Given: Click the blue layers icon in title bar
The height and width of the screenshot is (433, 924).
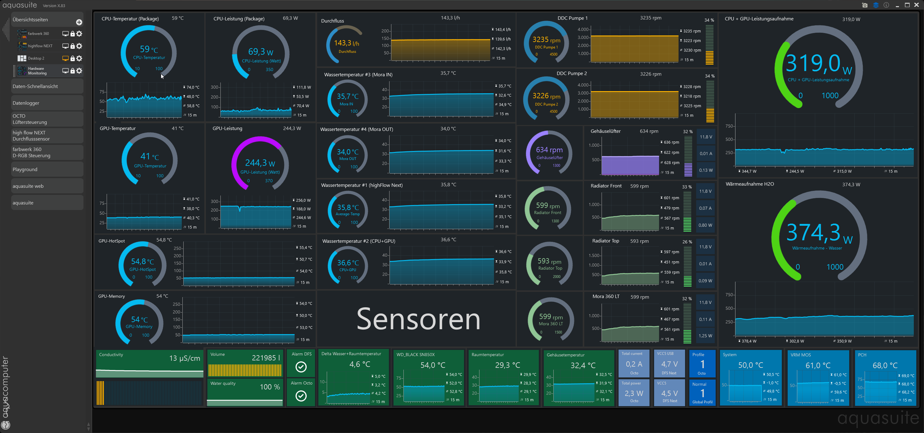Looking at the screenshot, I should 875,5.
